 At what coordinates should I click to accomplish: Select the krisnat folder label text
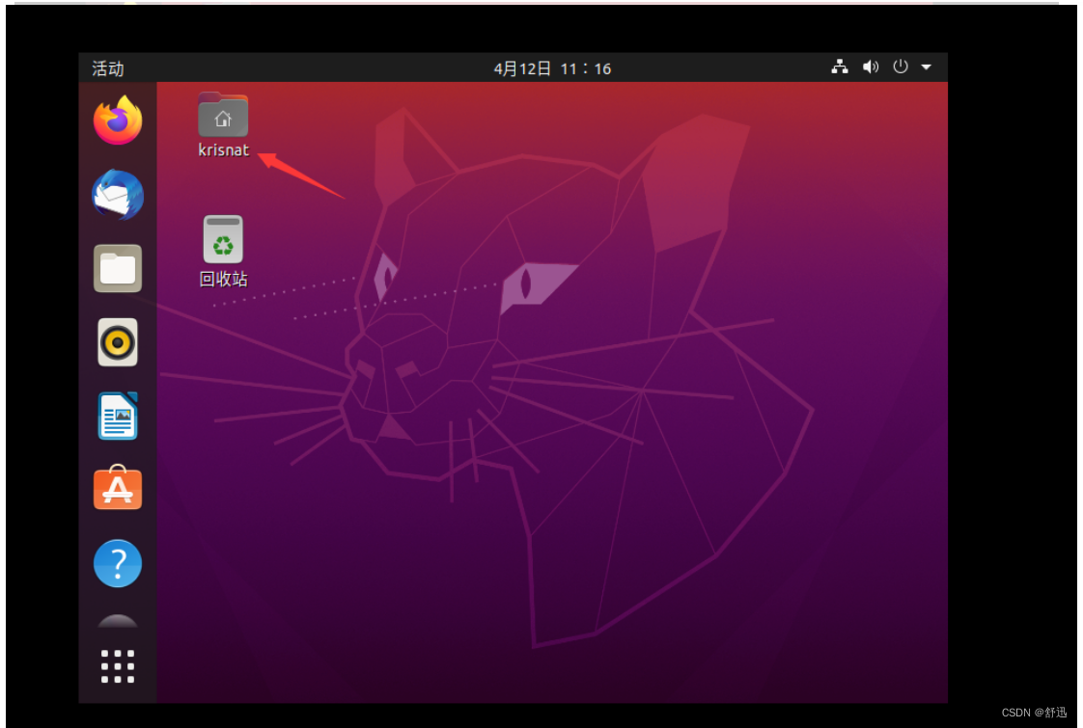[x=223, y=150]
